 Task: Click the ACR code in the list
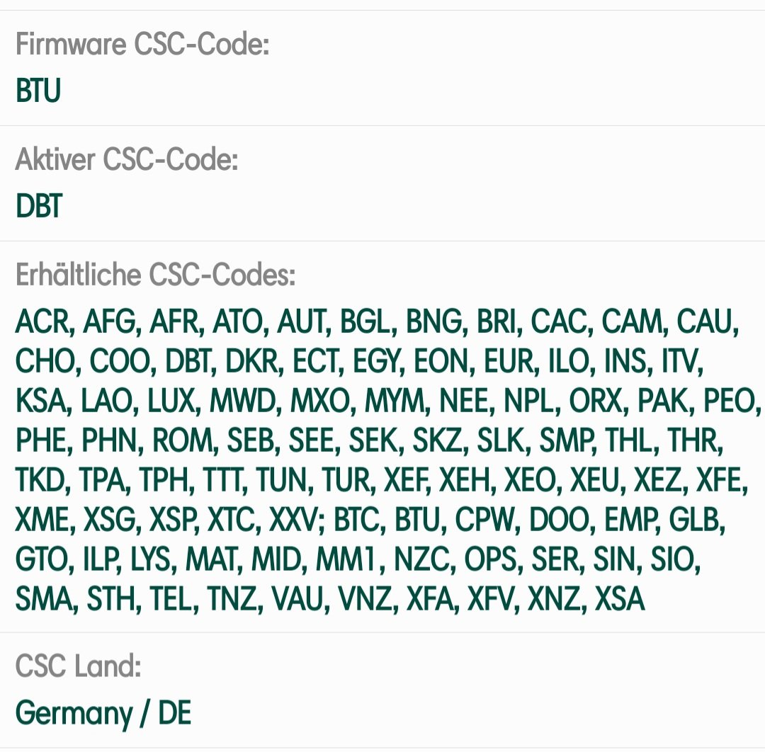[x=43, y=322]
